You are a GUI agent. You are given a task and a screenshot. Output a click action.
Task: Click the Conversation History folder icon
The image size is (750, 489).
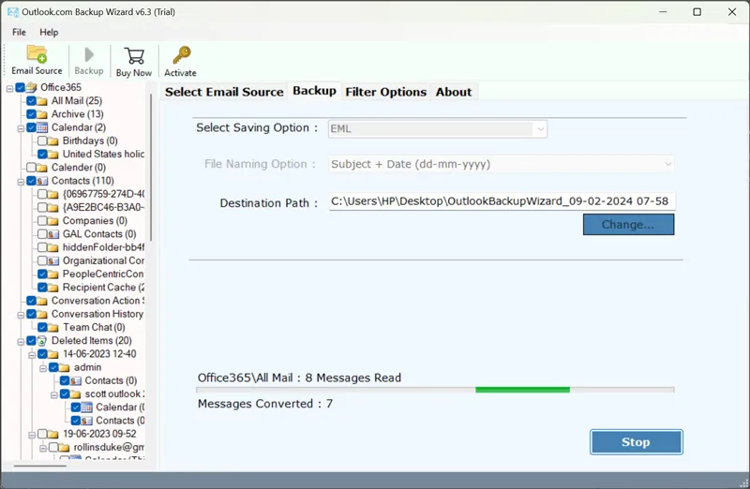click(42, 314)
